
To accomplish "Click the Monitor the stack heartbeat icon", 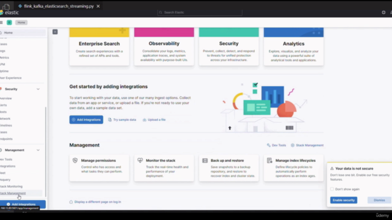I will (140, 160).
